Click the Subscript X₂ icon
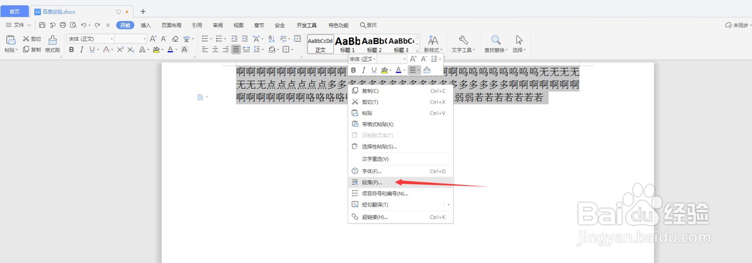Image resolution: width=752 pixels, height=263 pixels. pyautogui.click(x=131, y=49)
